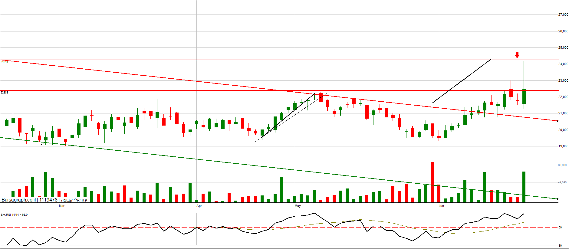
Task: Click the last green volume bar on the right
Action: 524,187
